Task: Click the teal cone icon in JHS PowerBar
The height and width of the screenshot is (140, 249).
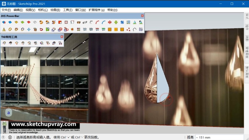Action: coord(134,22)
